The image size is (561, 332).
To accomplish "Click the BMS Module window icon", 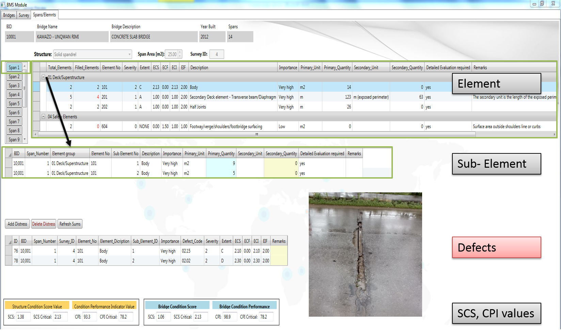I will pyautogui.click(x=3, y=5).
